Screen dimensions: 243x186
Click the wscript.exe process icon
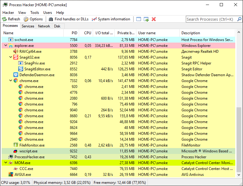click(16, 151)
